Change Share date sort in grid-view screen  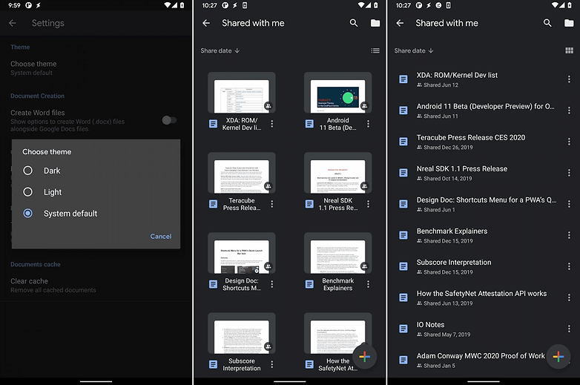220,50
